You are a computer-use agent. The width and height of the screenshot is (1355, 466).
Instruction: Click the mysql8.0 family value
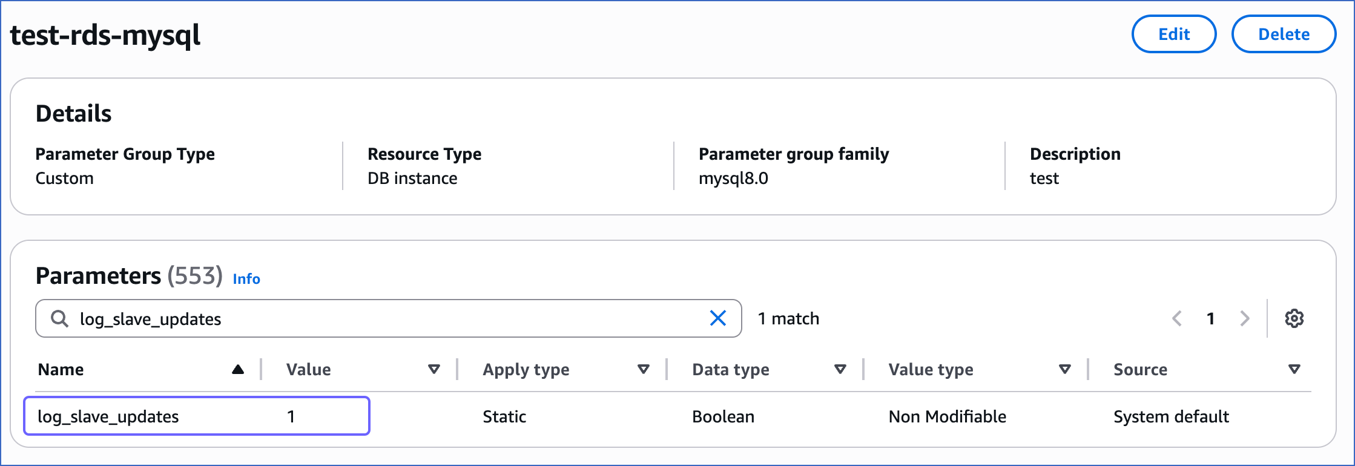tap(733, 179)
